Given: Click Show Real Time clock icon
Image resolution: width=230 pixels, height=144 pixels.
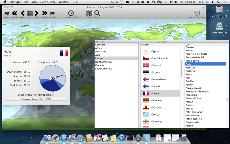Looking at the screenshot, I should tap(71, 13).
